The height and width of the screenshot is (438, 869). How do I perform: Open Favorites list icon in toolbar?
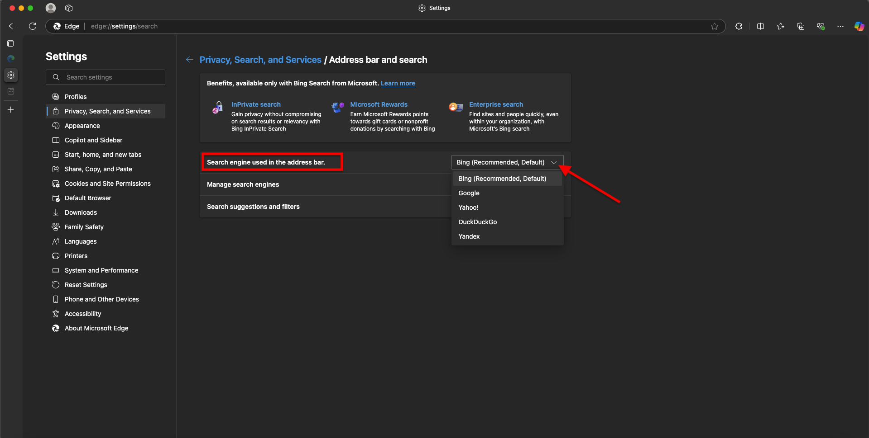(x=781, y=26)
